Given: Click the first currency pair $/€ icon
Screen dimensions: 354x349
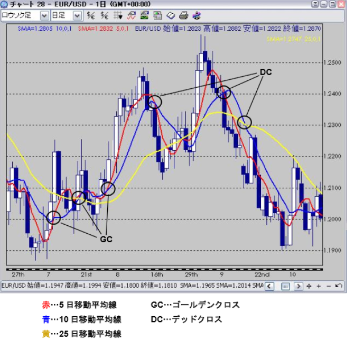Looking at the screenshot, I should click(91, 15).
